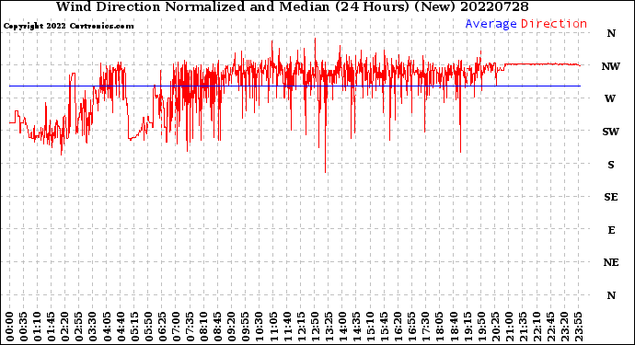Click the 20:25 time label
635x345 pixels.
pos(495,327)
